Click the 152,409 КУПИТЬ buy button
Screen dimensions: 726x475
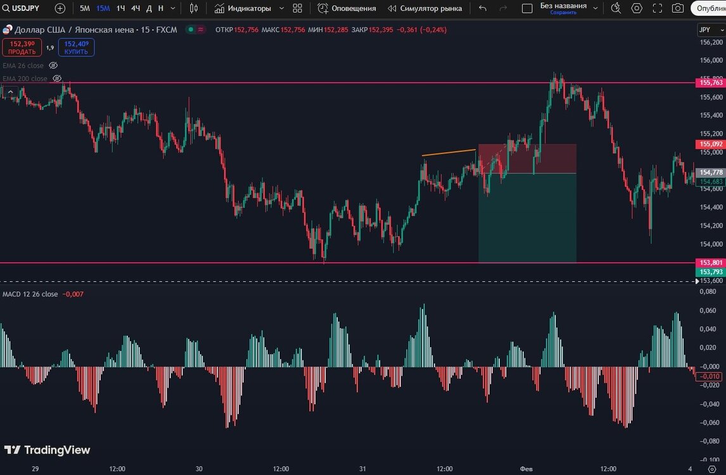(x=77, y=47)
